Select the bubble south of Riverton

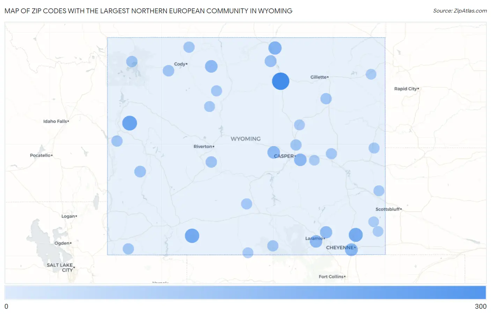[211, 162]
